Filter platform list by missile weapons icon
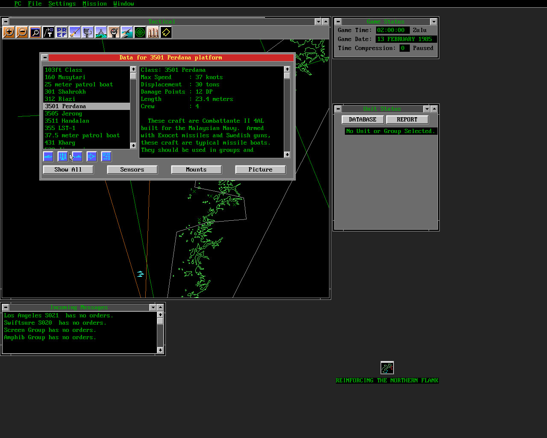This screenshot has height=438, width=547. click(63, 157)
